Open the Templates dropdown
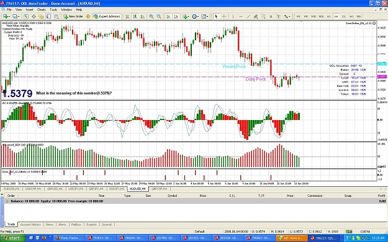 pos(204,17)
